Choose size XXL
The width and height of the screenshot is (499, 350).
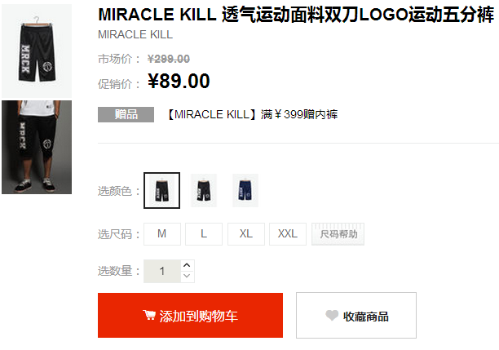click(288, 234)
